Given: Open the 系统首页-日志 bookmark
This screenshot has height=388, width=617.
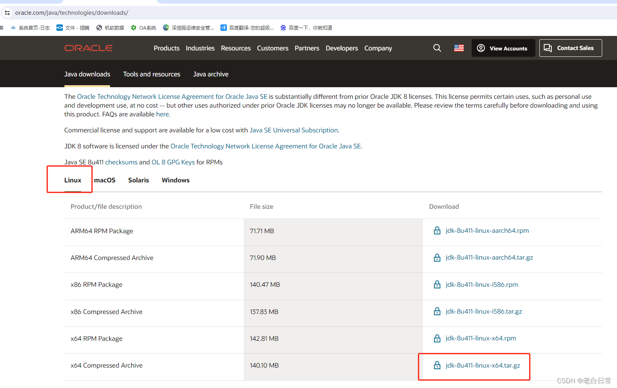Looking at the screenshot, I should tap(30, 28).
